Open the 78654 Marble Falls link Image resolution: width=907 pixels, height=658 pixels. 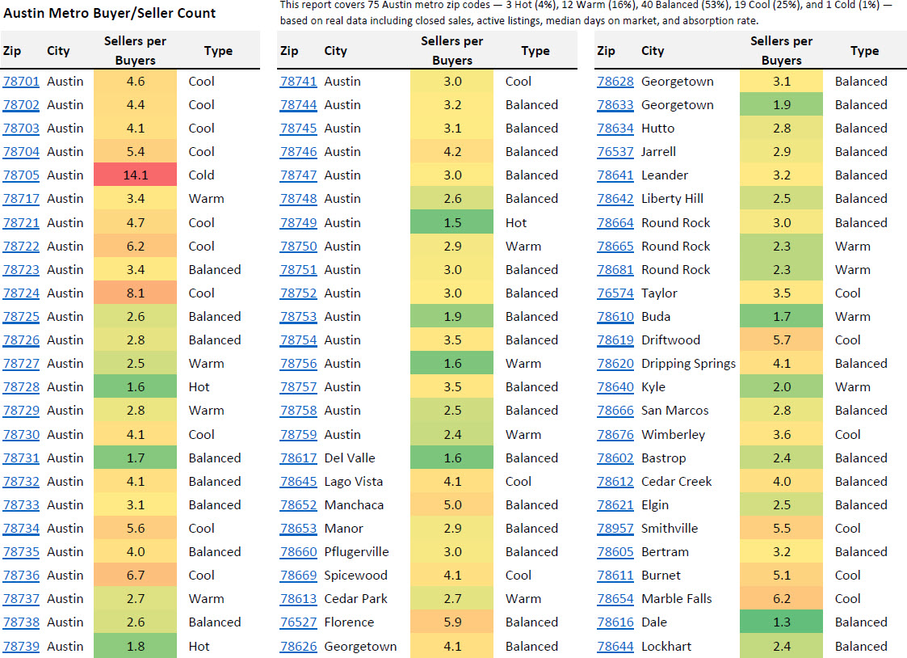coord(615,599)
